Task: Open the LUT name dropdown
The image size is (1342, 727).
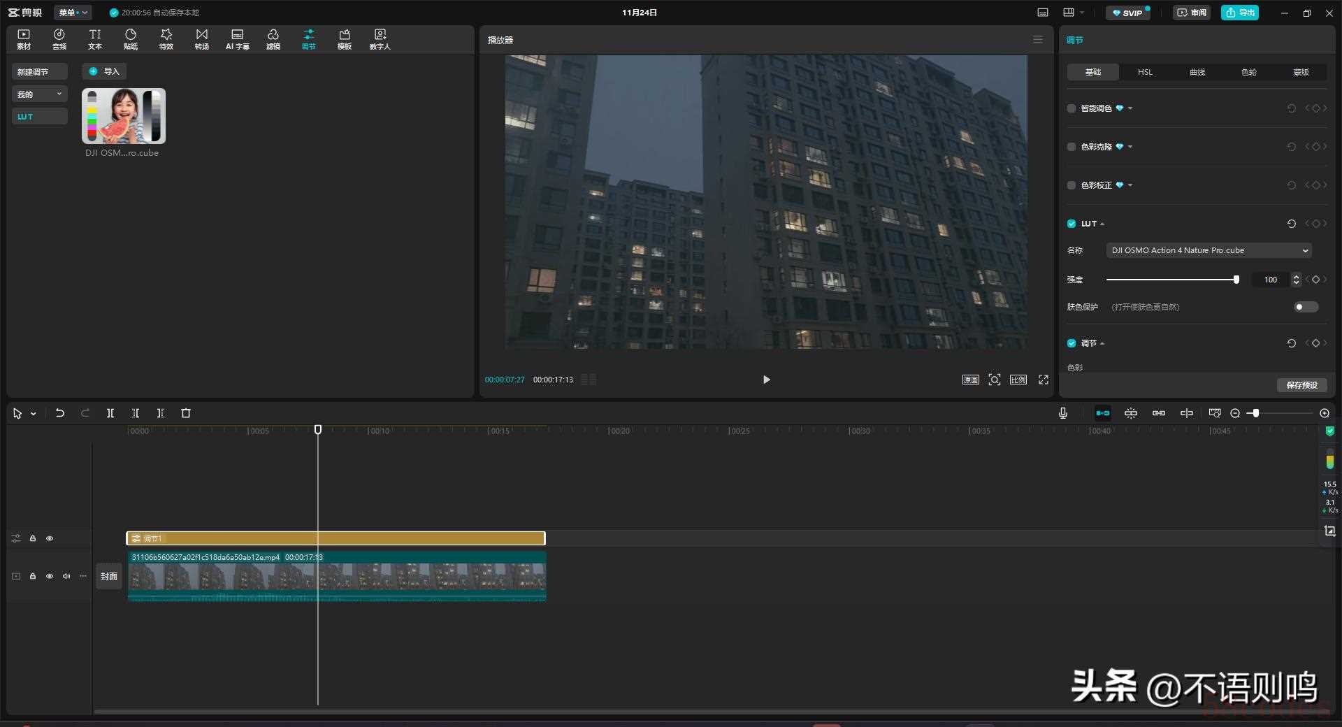Action: (1208, 250)
